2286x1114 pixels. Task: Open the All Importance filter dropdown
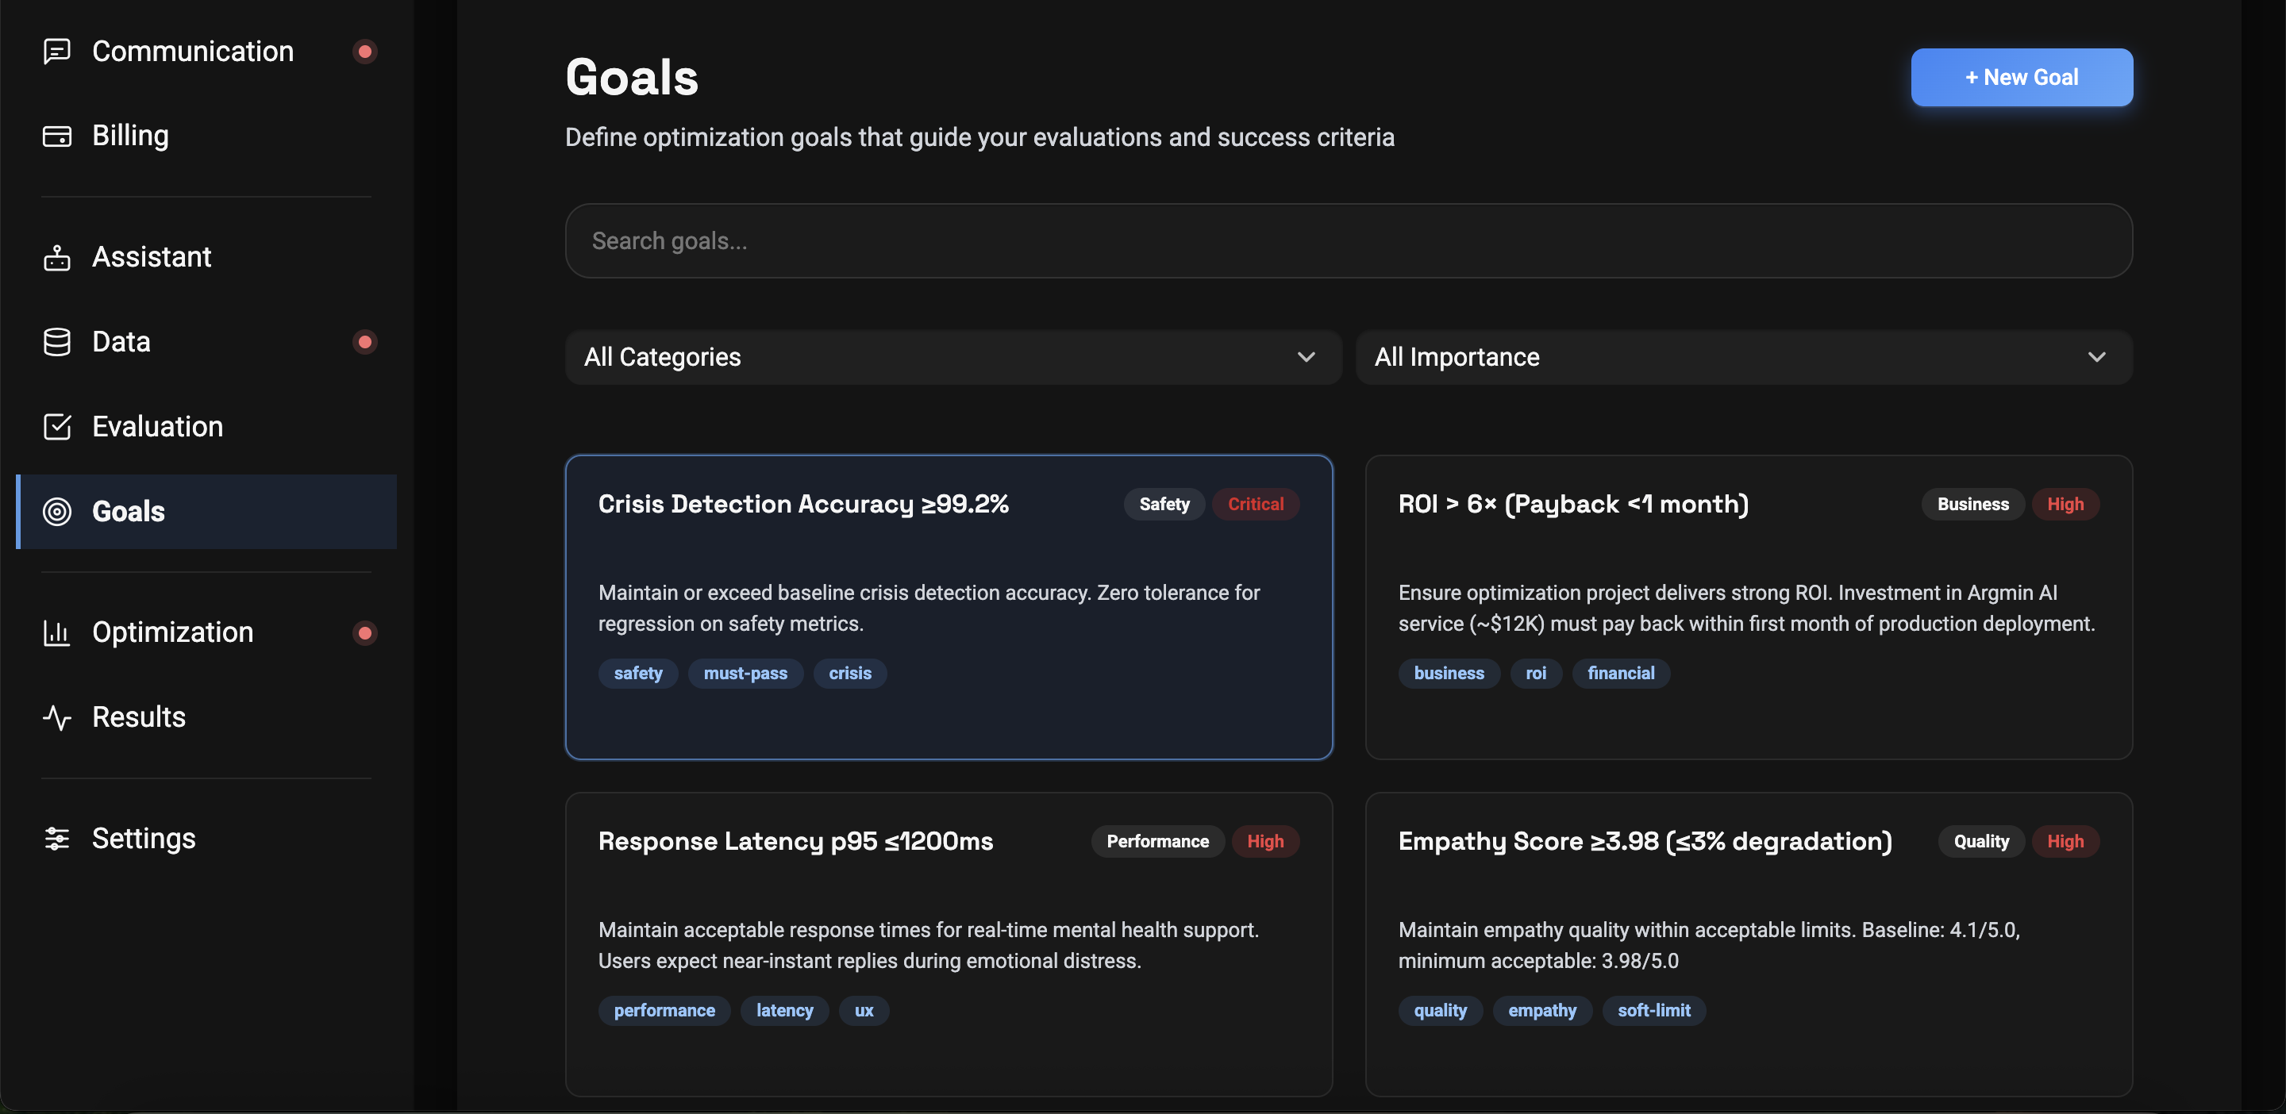(1744, 357)
